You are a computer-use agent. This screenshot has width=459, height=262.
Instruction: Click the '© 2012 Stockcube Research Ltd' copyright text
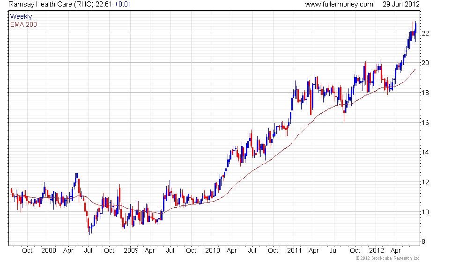(388, 258)
